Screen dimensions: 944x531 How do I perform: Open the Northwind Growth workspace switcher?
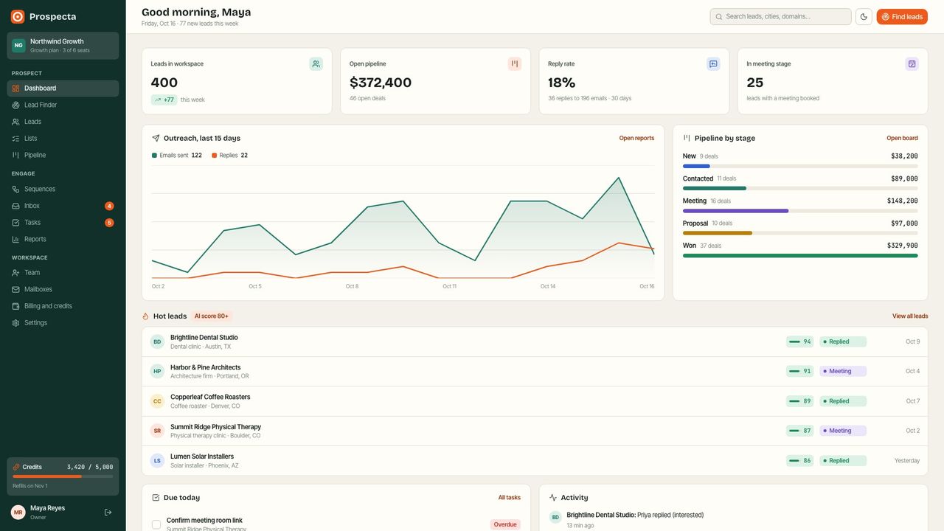(x=63, y=46)
